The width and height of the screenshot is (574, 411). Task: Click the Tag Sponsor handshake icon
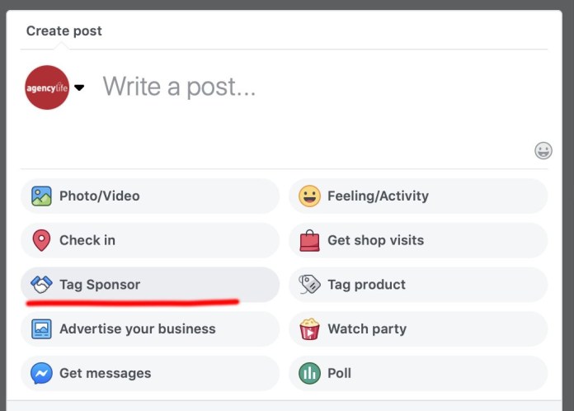point(41,285)
